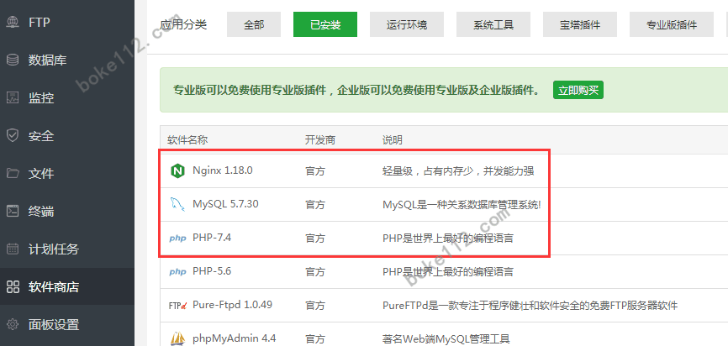Switch to 专业版插件 category

[x=672, y=24]
